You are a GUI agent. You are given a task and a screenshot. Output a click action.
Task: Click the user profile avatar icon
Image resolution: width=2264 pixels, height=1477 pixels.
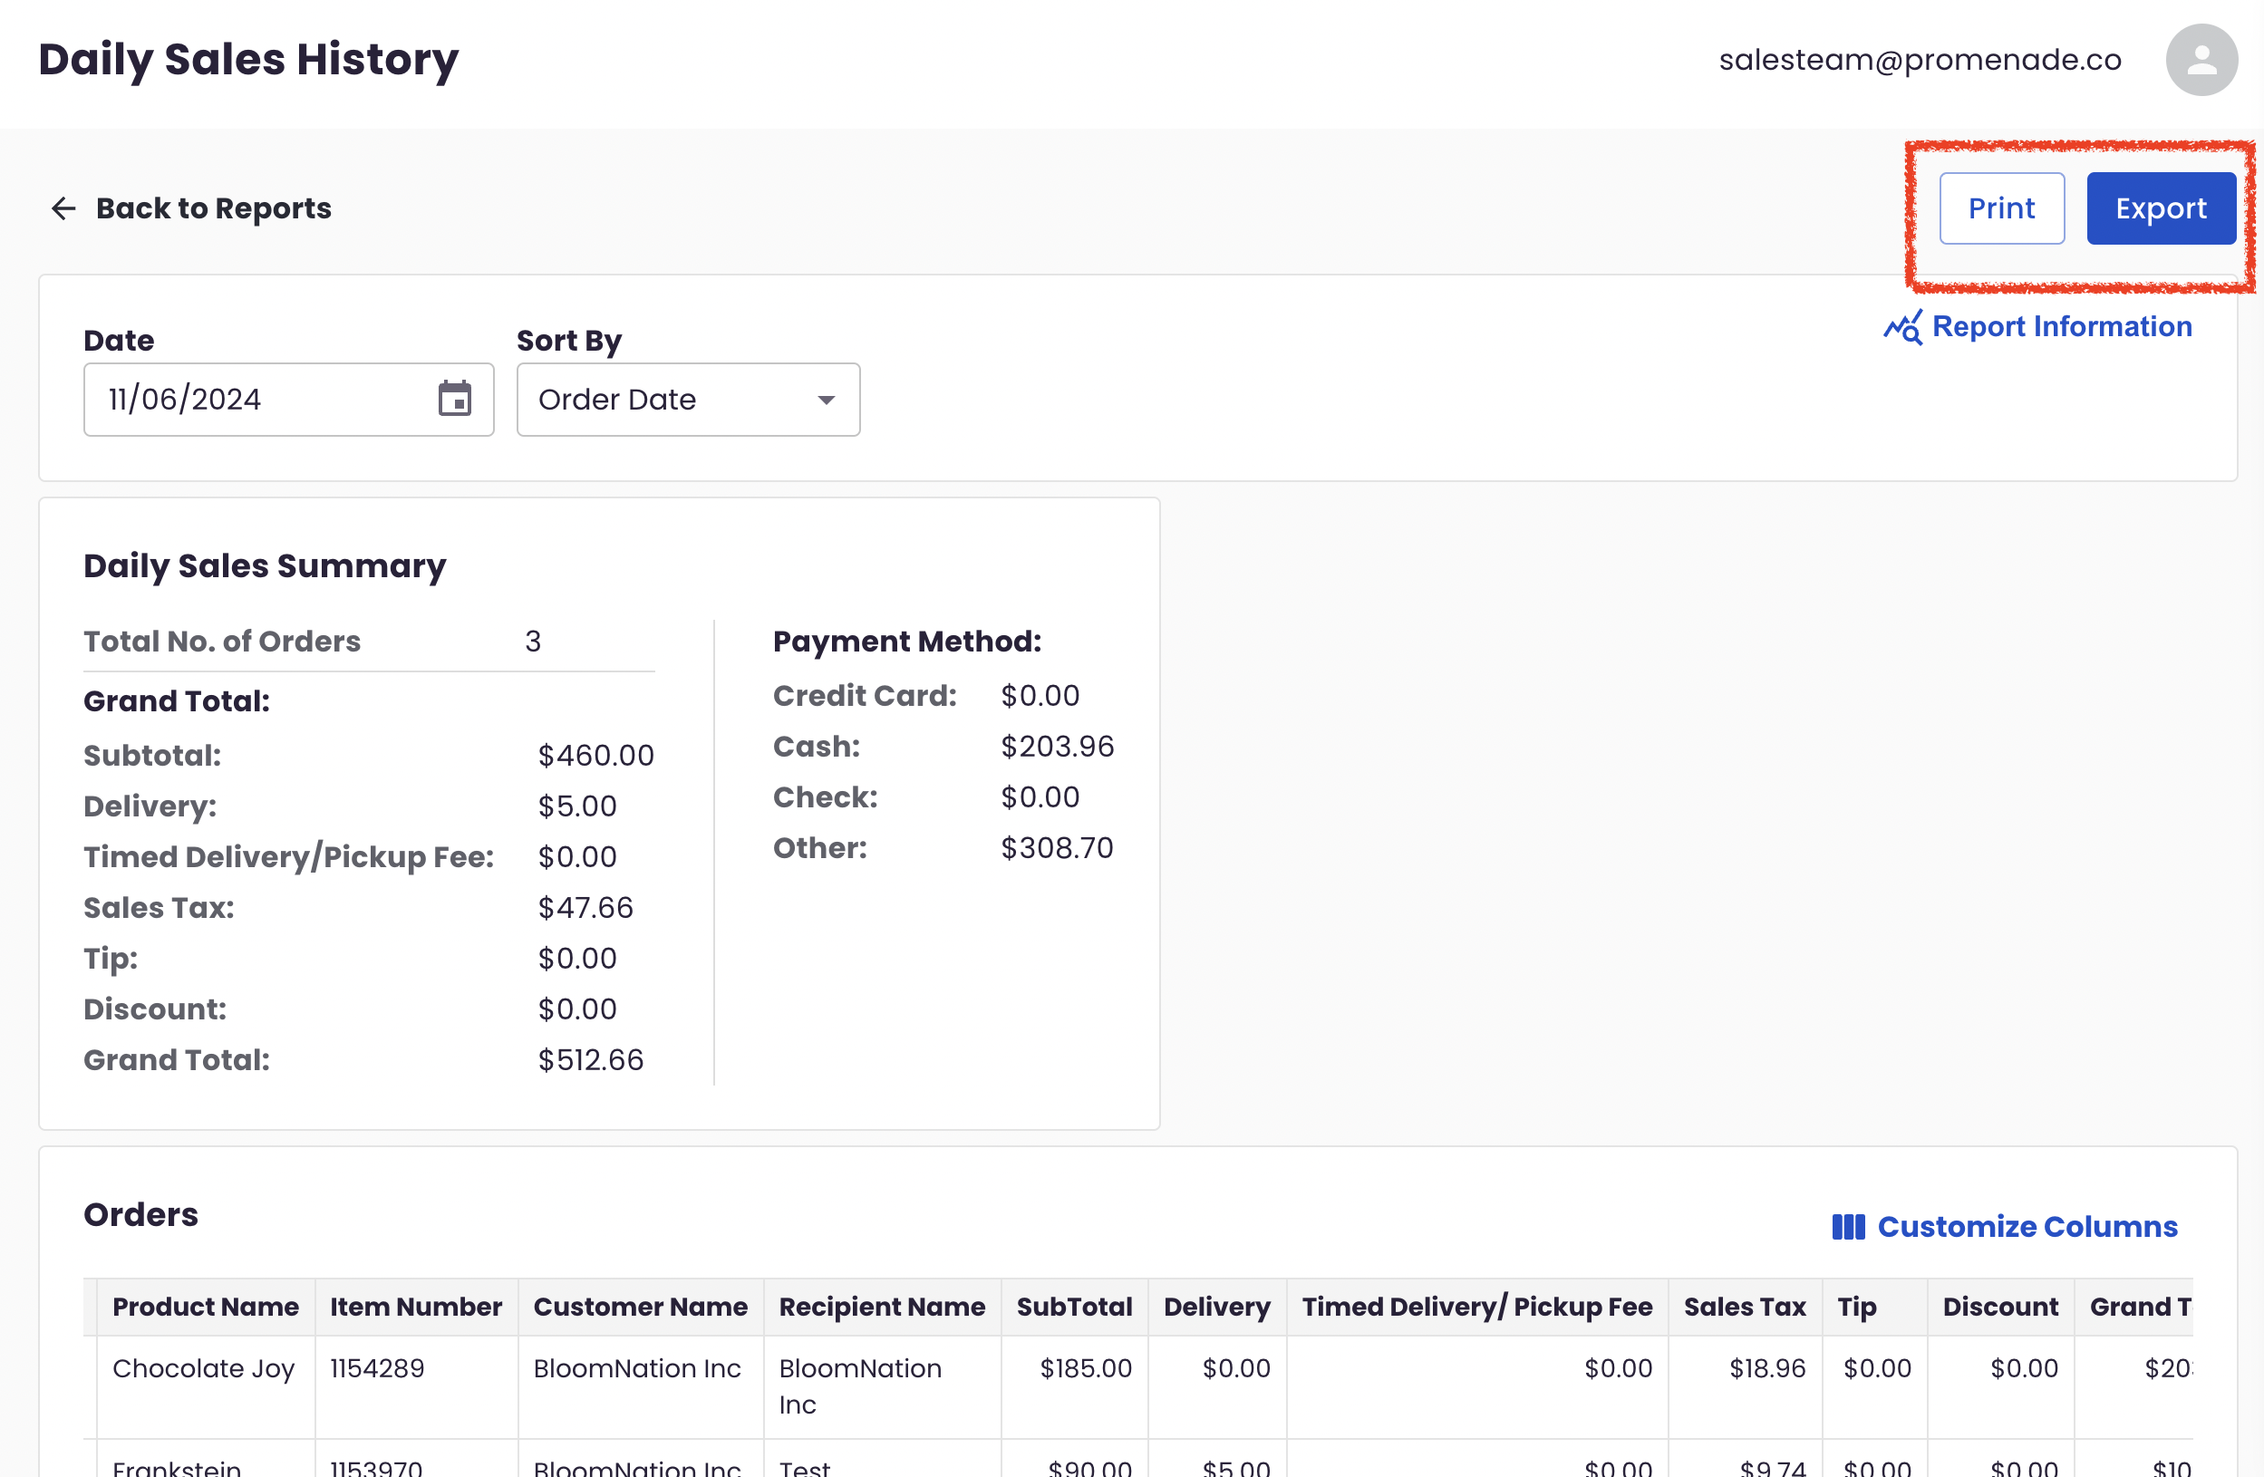(2201, 60)
